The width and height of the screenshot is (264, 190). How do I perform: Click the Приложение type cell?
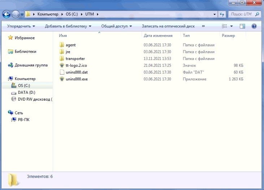(x=194, y=79)
